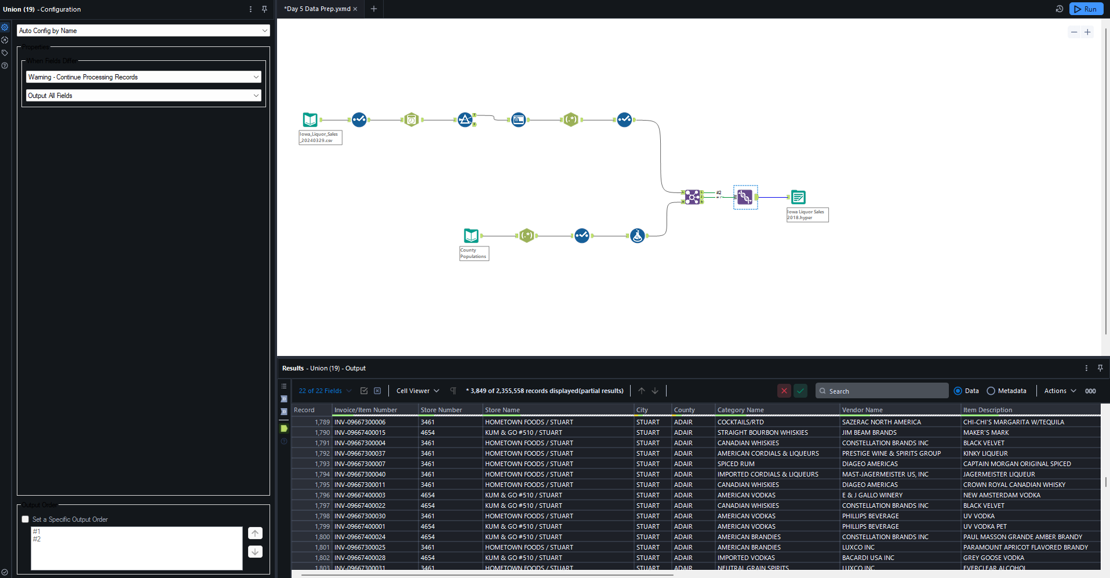Switch to Day 5 Data Prep.yxmd tab
The image size is (1110, 578).
[317, 9]
